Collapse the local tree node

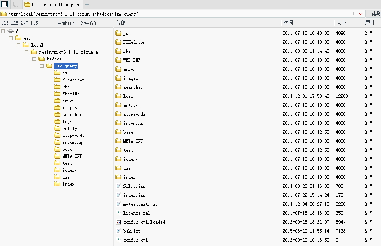click(19, 45)
